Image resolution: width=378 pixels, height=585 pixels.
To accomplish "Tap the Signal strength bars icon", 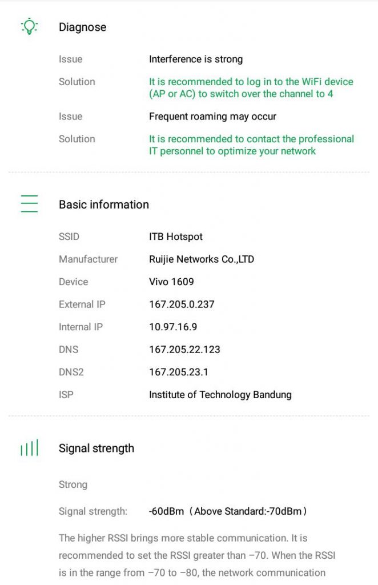I will click(x=29, y=447).
